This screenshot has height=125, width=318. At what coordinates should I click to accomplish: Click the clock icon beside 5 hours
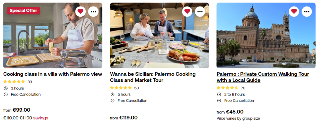(x=112, y=94)
